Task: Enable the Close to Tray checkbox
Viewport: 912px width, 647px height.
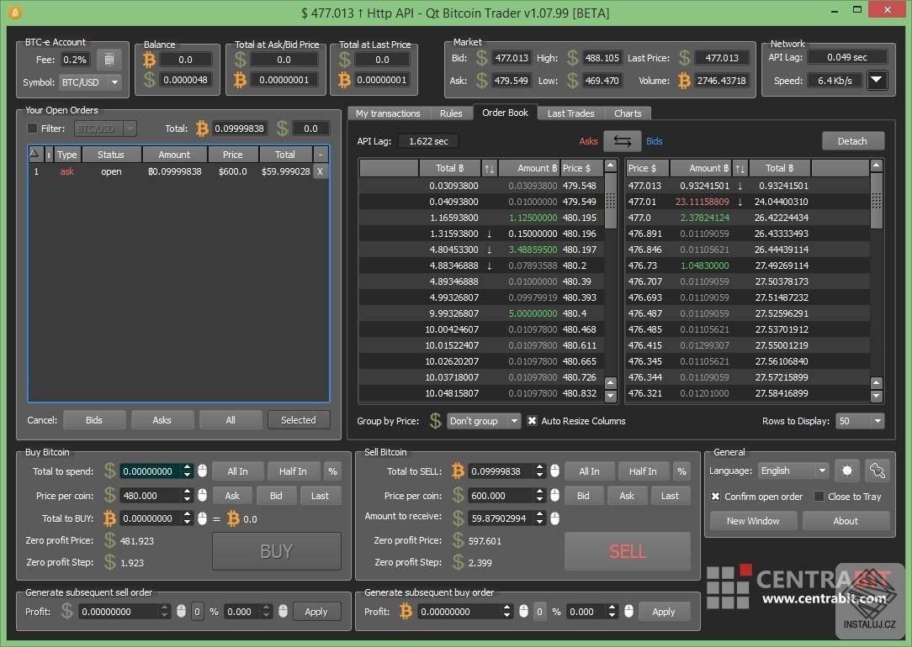Action: [818, 496]
